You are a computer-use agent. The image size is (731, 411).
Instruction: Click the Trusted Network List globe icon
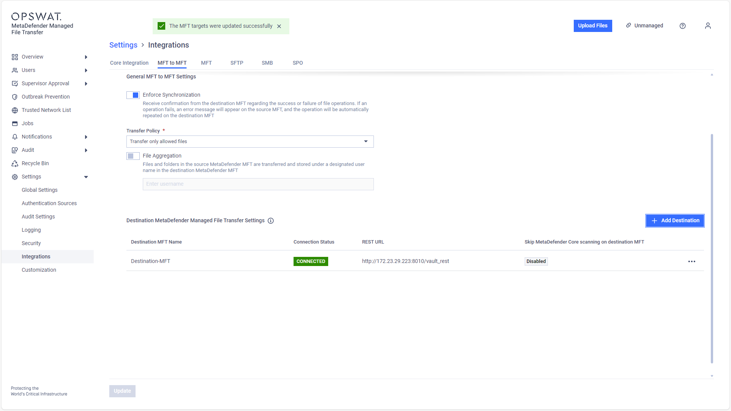15,110
